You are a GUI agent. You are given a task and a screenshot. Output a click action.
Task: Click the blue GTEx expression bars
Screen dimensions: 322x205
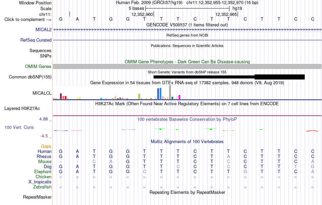pyautogui.click(x=159, y=94)
